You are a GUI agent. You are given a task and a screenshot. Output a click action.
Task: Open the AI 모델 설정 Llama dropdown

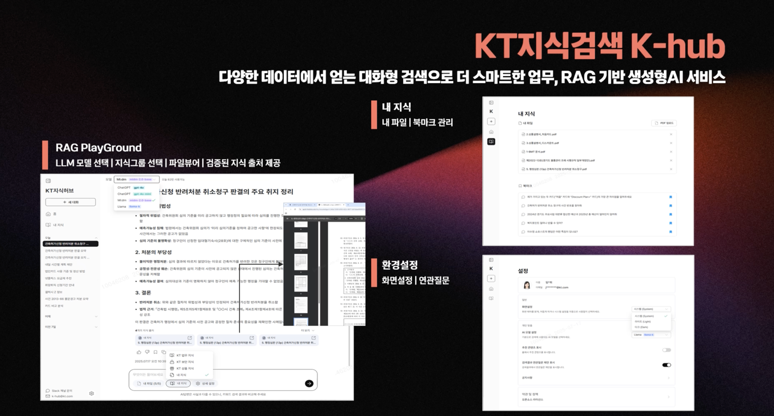tap(651, 335)
